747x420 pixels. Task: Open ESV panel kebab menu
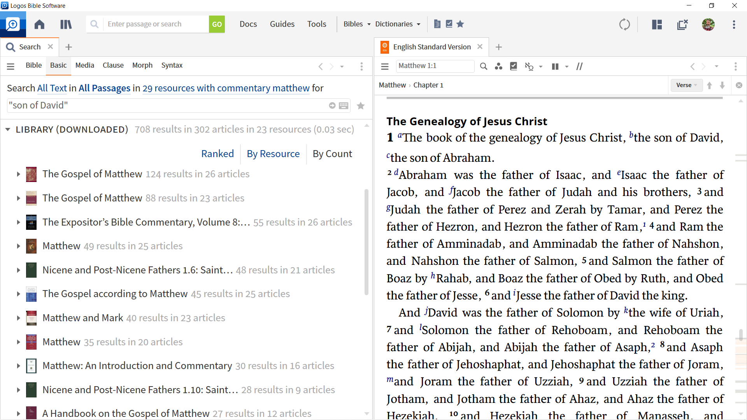[x=735, y=66]
